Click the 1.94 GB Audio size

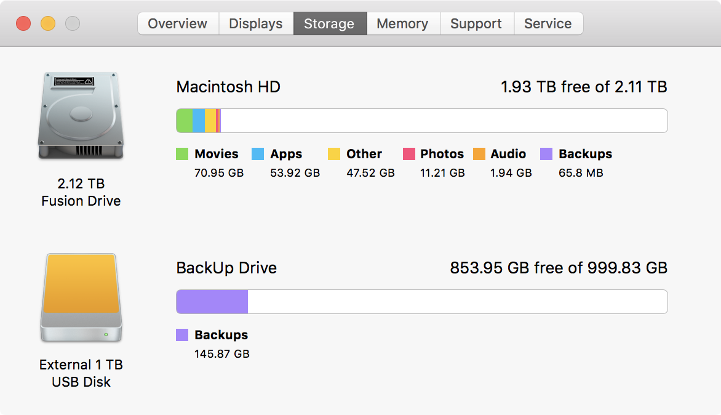(511, 173)
